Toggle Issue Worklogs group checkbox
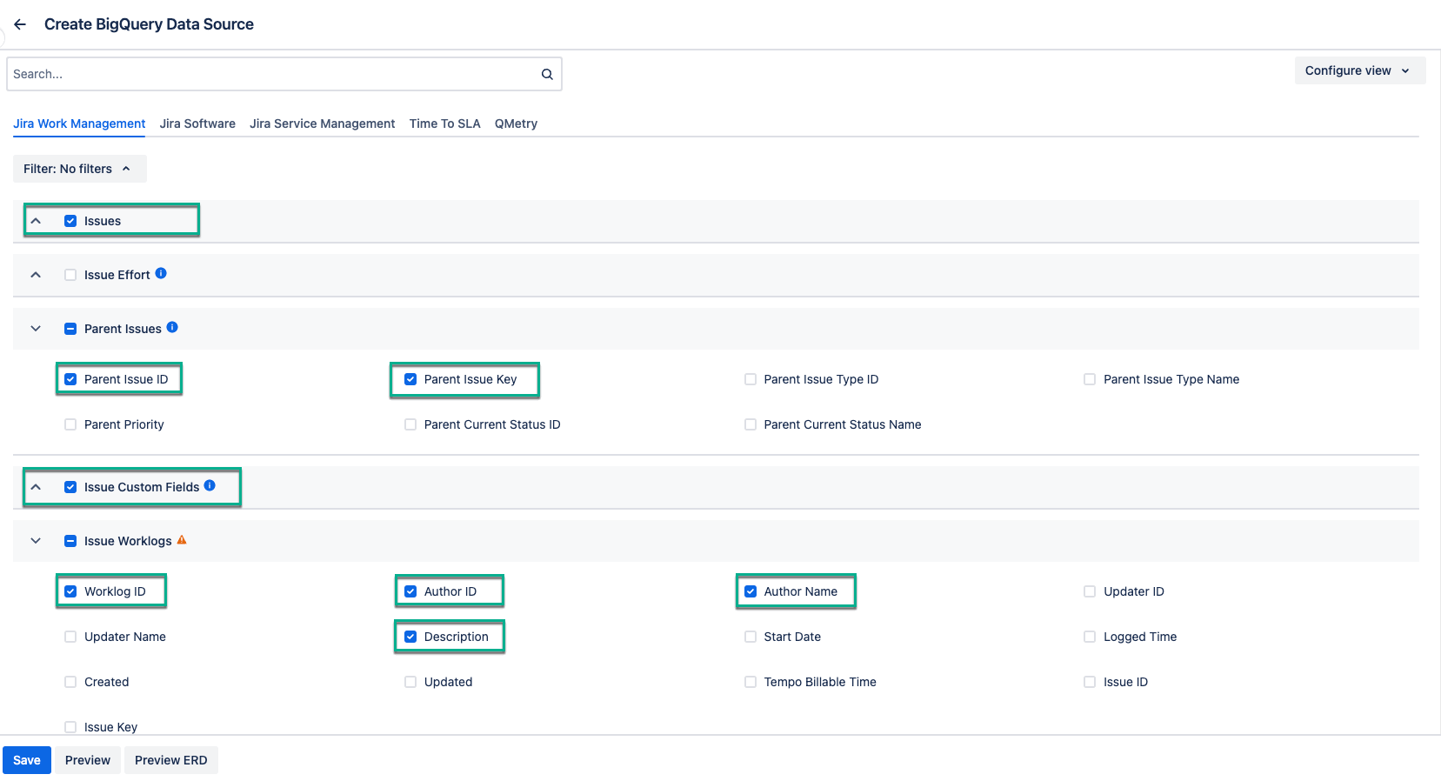 (x=70, y=541)
